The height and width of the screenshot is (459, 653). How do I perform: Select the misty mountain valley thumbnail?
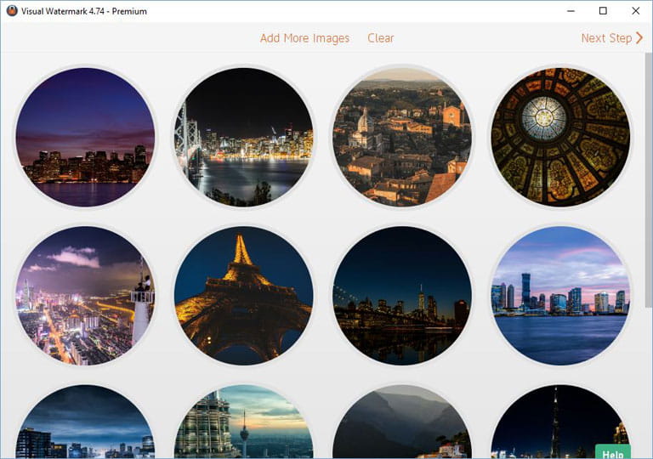point(402,422)
